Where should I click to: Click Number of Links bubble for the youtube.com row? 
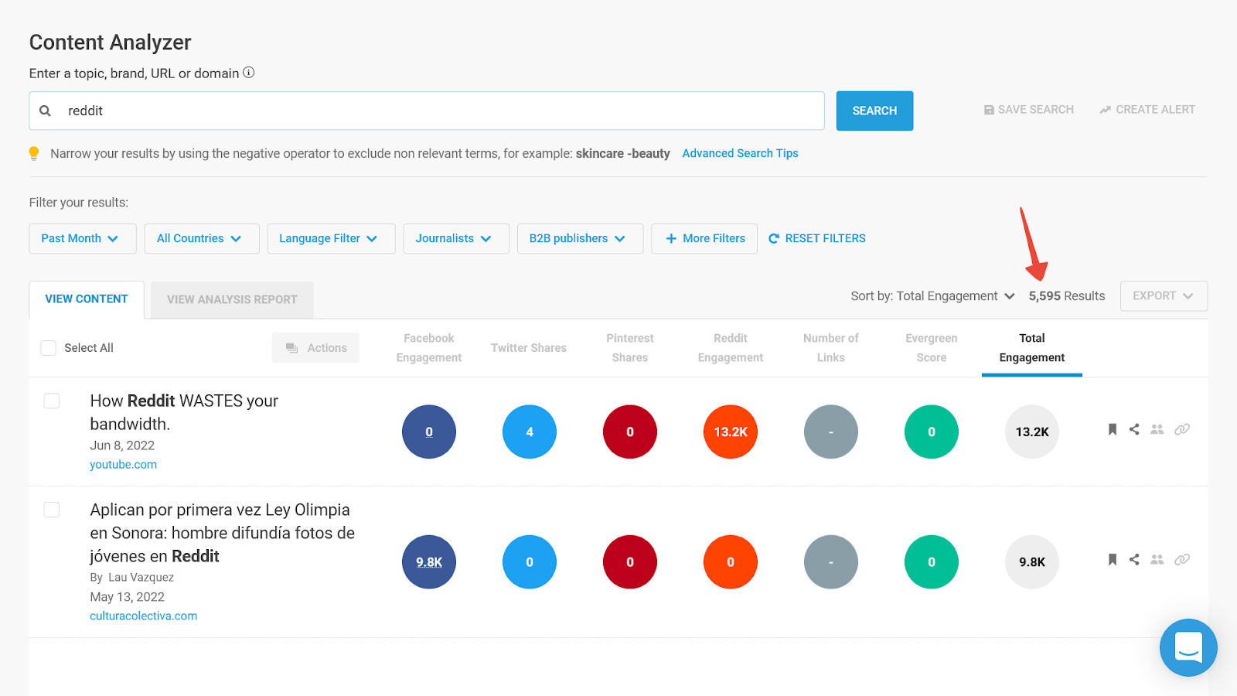point(831,432)
